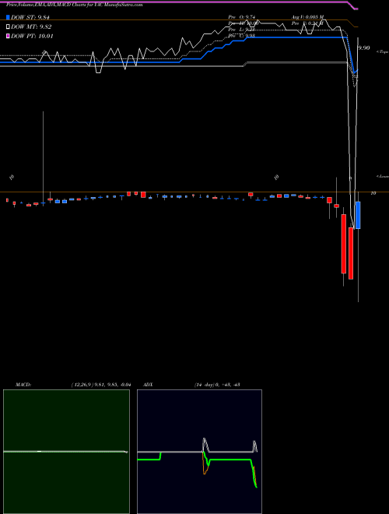The height and width of the screenshot is (514, 389).
Task: Click the 'Pre O: 9.74' value
Action: (x=241, y=17)
